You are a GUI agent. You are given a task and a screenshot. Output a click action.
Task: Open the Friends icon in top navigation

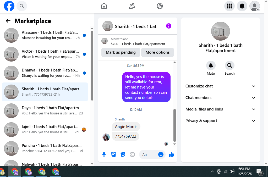tap(132, 6)
